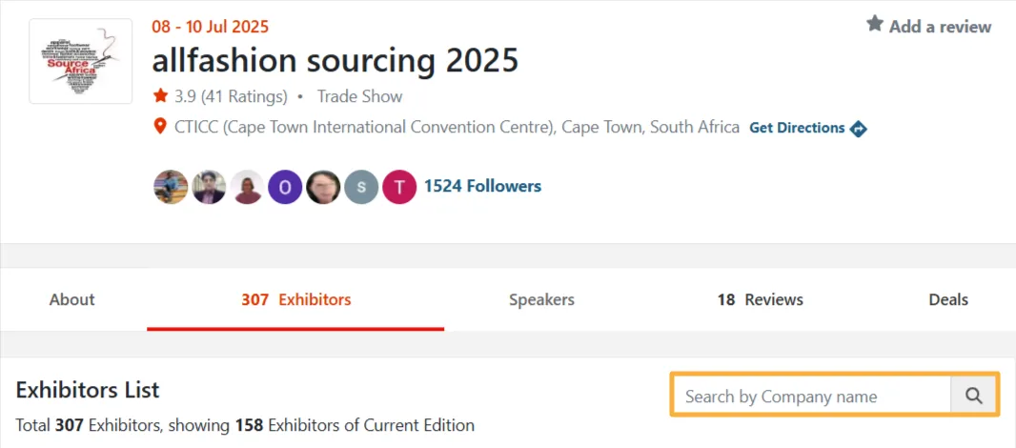
Task: Open the purple 'O' follower avatar
Action: point(285,187)
